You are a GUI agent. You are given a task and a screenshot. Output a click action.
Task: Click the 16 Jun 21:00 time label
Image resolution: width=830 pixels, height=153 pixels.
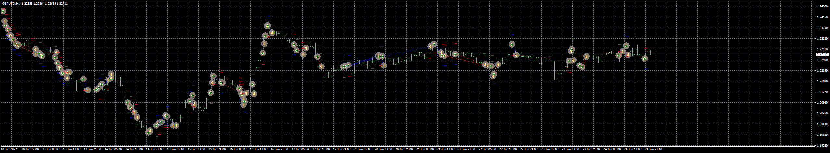click(279, 150)
